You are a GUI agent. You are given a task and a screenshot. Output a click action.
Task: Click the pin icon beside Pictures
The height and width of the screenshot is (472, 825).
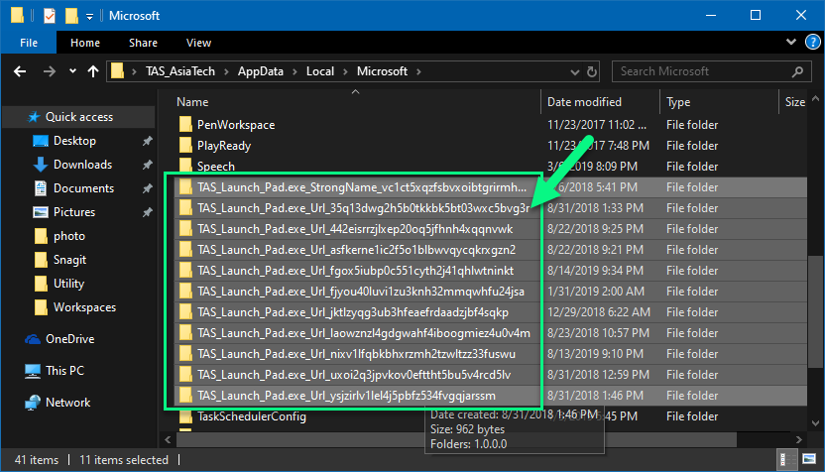coord(148,212)
